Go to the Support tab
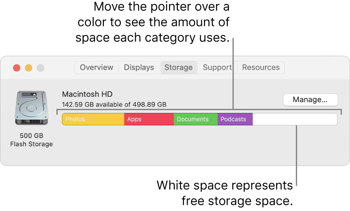350x211 pixels. [217, 68]
